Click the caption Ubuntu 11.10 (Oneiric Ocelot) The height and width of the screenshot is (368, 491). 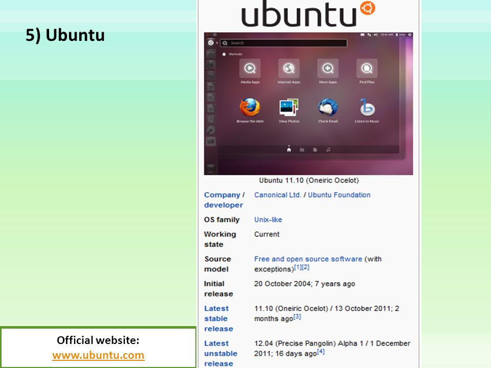(x=309, y=180)
